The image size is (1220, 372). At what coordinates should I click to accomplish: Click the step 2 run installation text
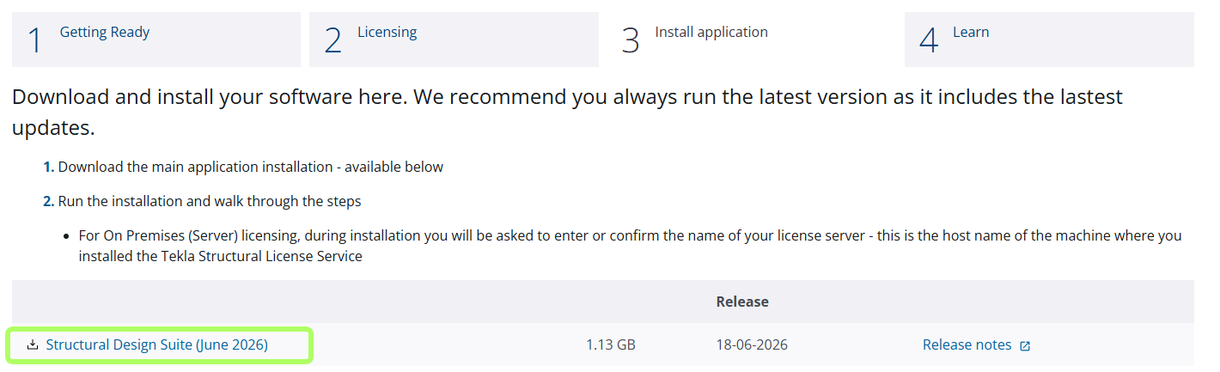point(203,201)
